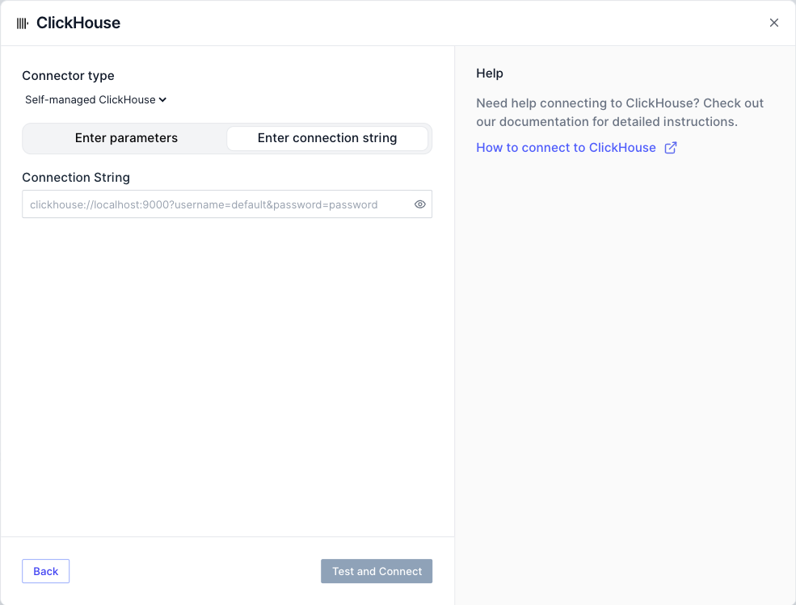Open How to connect to ClickHouse link
This screenshot has height=605, width=796.
click(x=566, y=148)
